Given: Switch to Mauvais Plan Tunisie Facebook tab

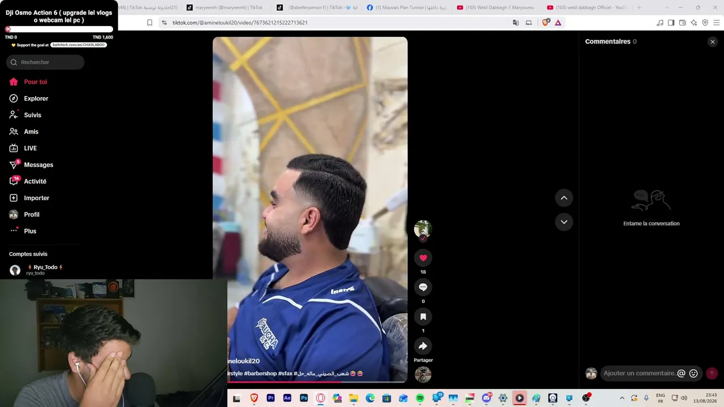Looking at the screenshot, I should [x=406, y=7].
